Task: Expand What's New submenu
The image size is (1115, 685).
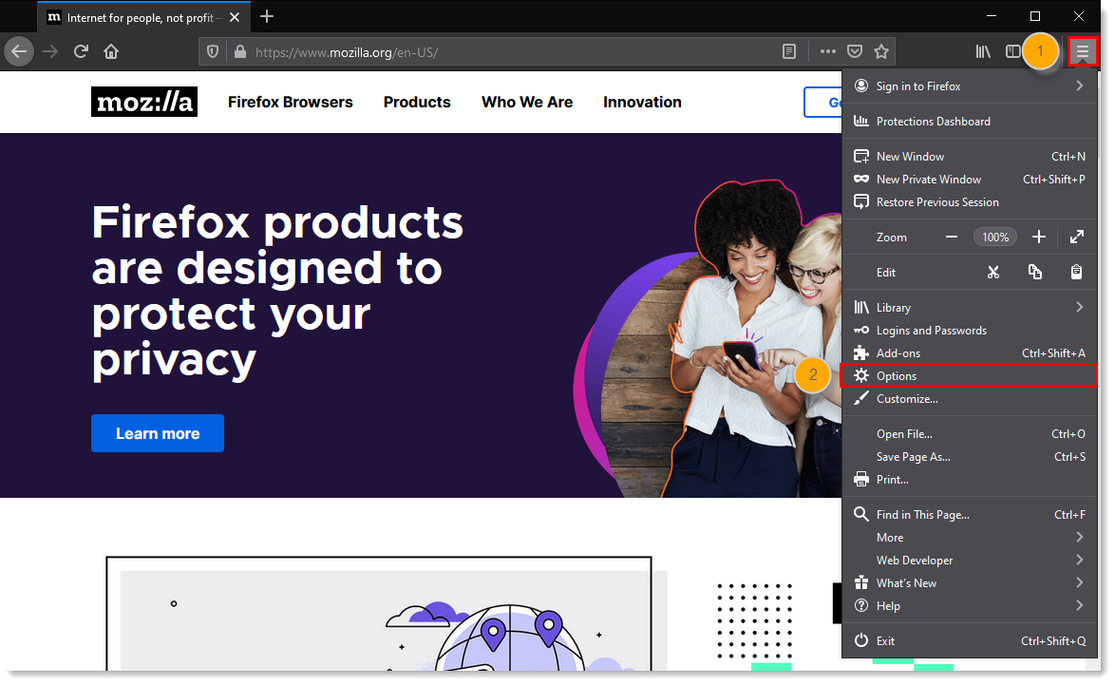Action: [970, 582]
